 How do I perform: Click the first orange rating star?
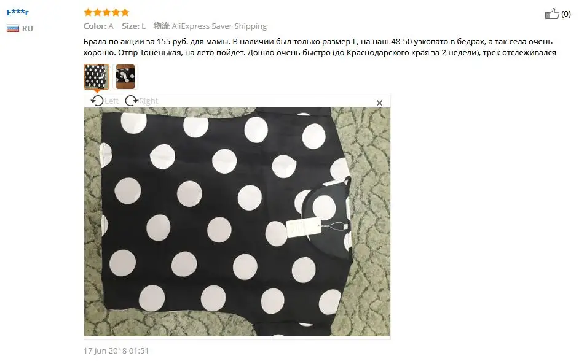point(88,12)
